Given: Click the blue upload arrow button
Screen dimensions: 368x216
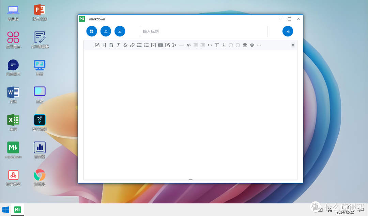Looking at the screenshot, I should tap(106, 31).
